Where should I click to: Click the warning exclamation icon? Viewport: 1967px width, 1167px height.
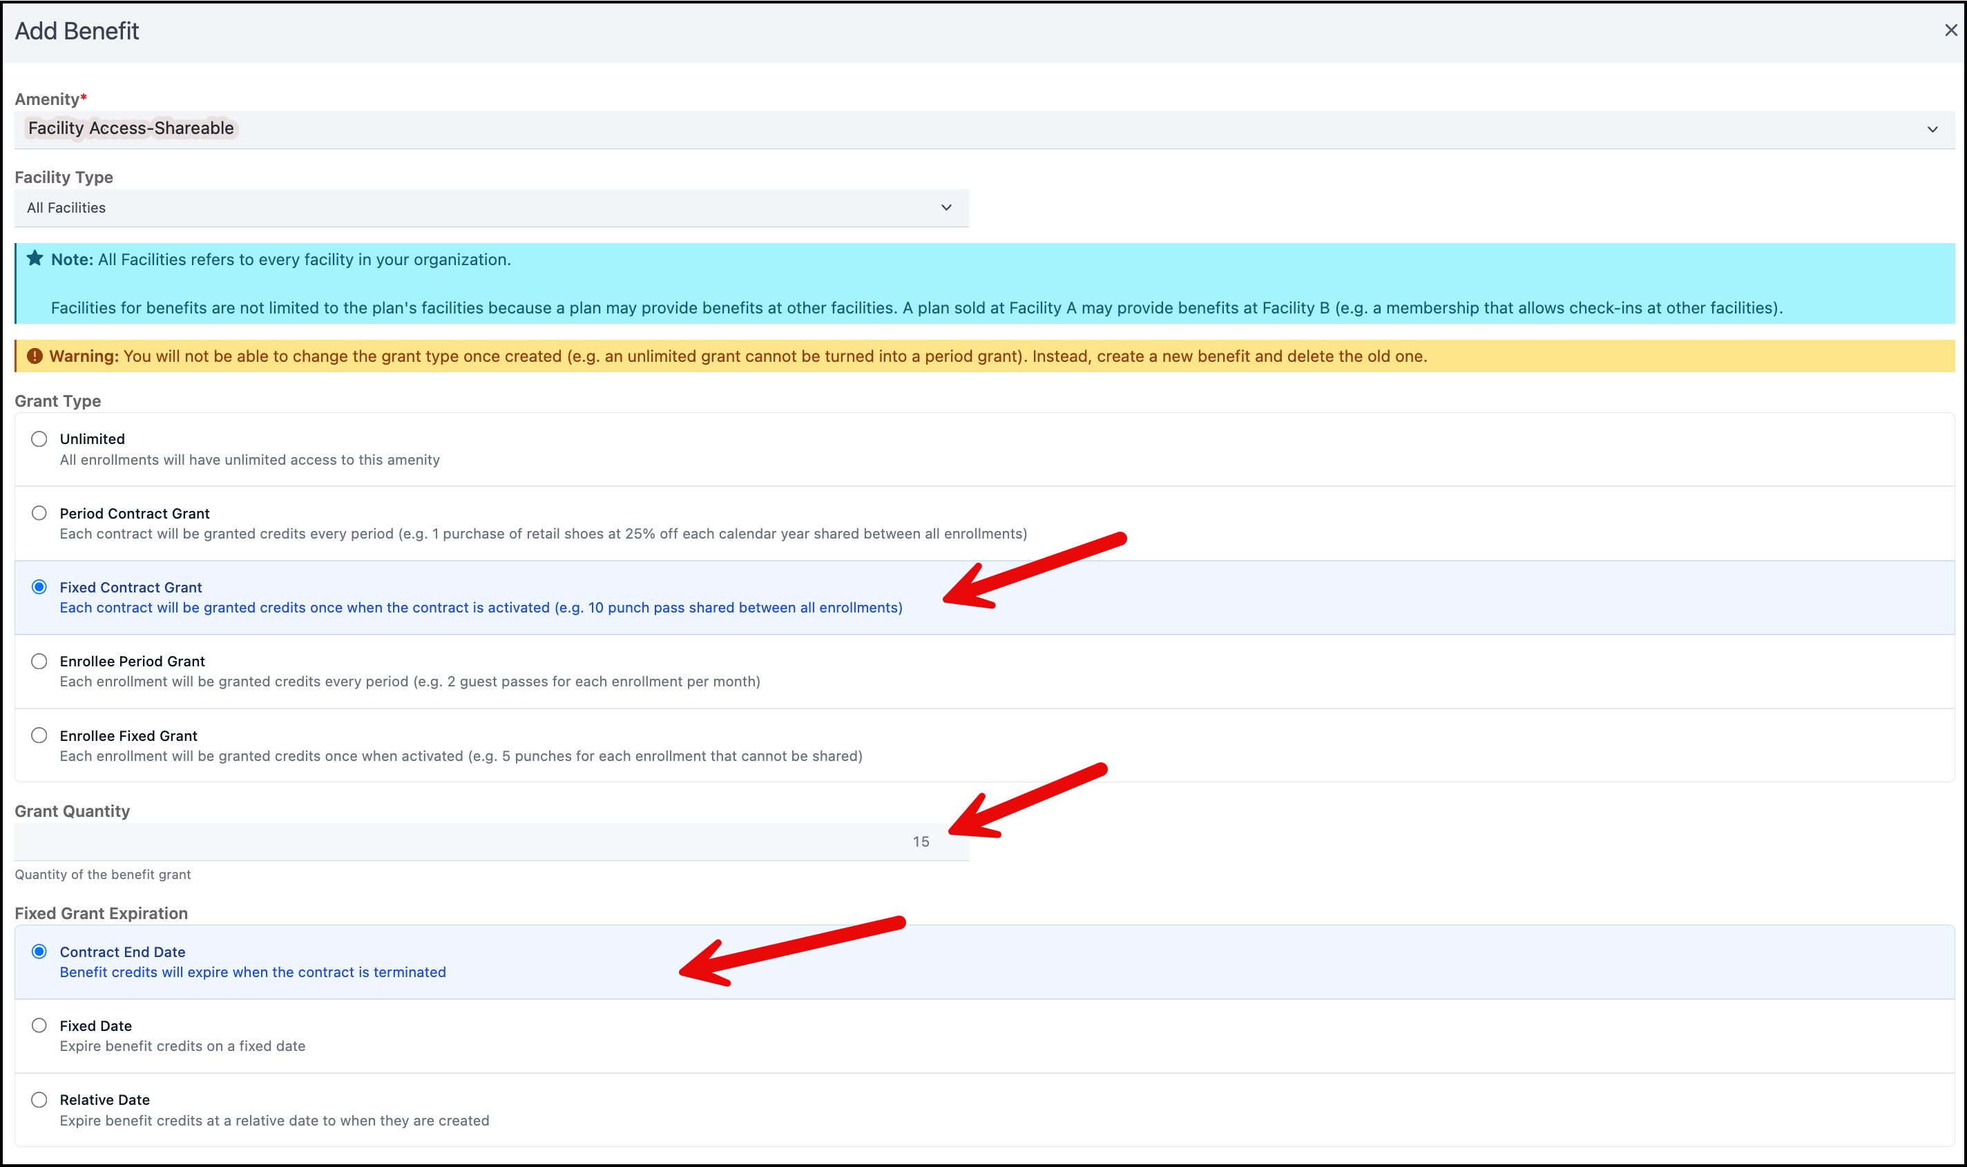coord(35,356)
